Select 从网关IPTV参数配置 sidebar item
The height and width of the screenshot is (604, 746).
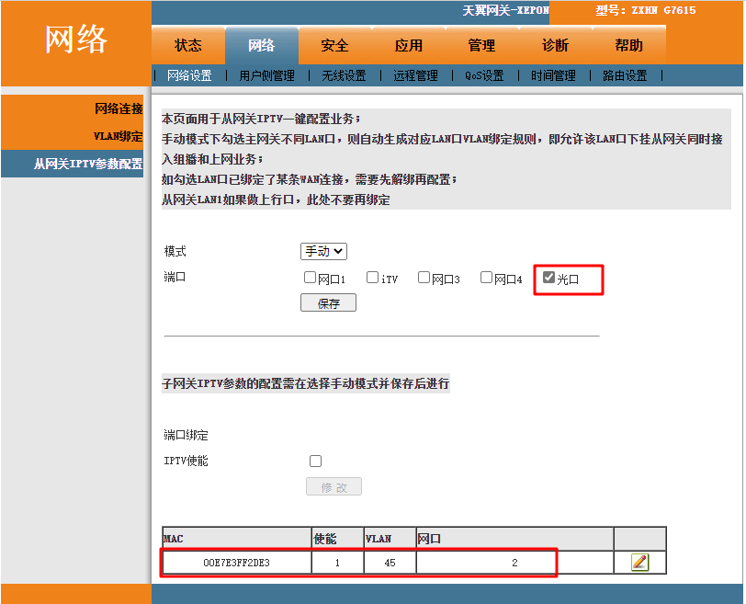[88, 164]
